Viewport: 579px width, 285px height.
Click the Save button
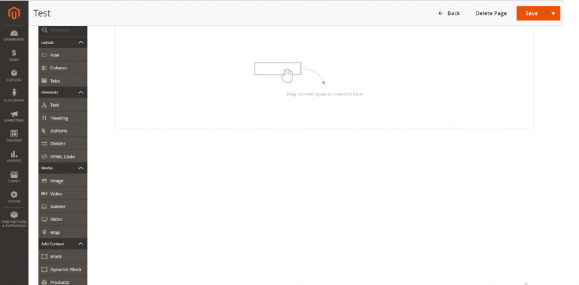531,13
